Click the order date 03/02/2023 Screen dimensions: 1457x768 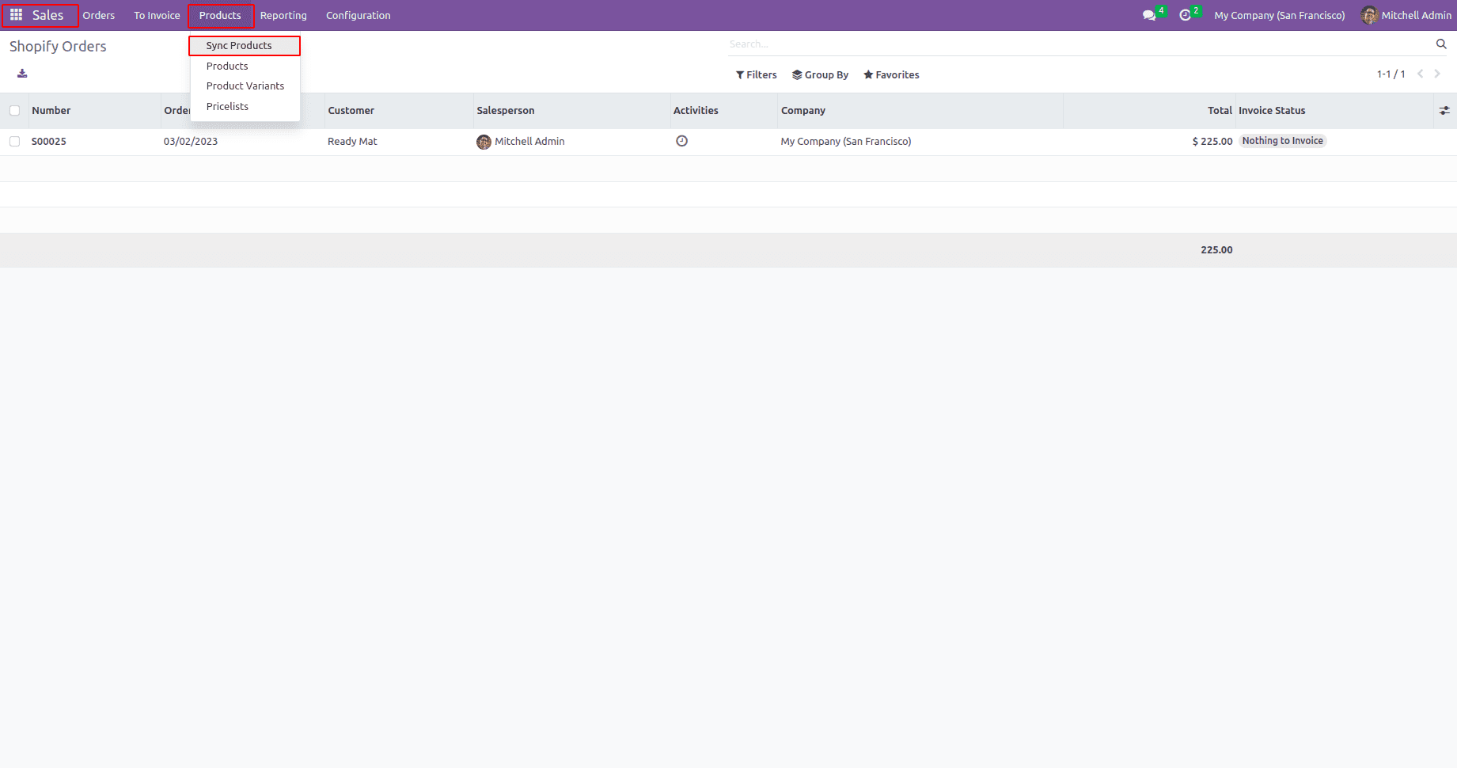[191, 142]
